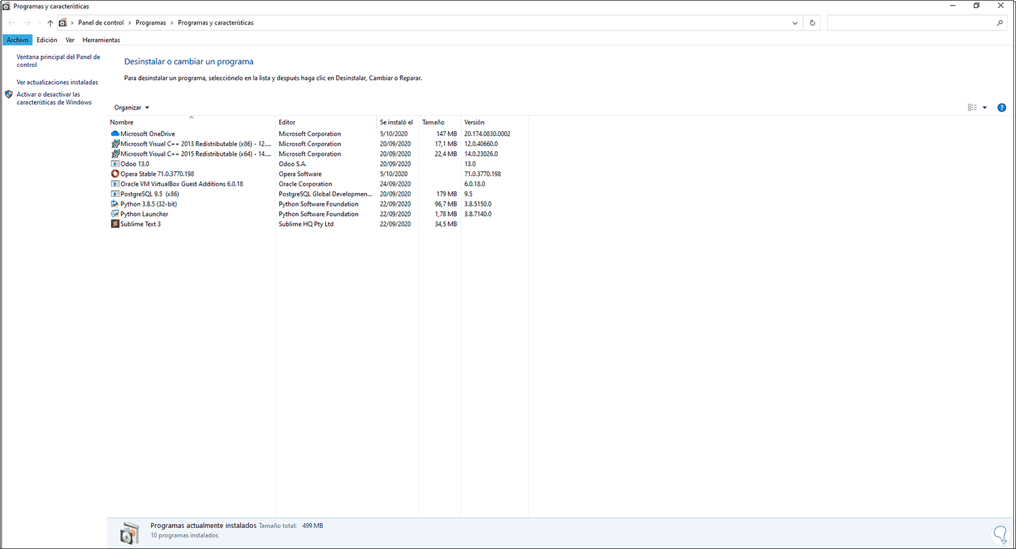1016x549 pixels.
Task: Click Programas y características breadcrumb
Action: tap(215, 23)
